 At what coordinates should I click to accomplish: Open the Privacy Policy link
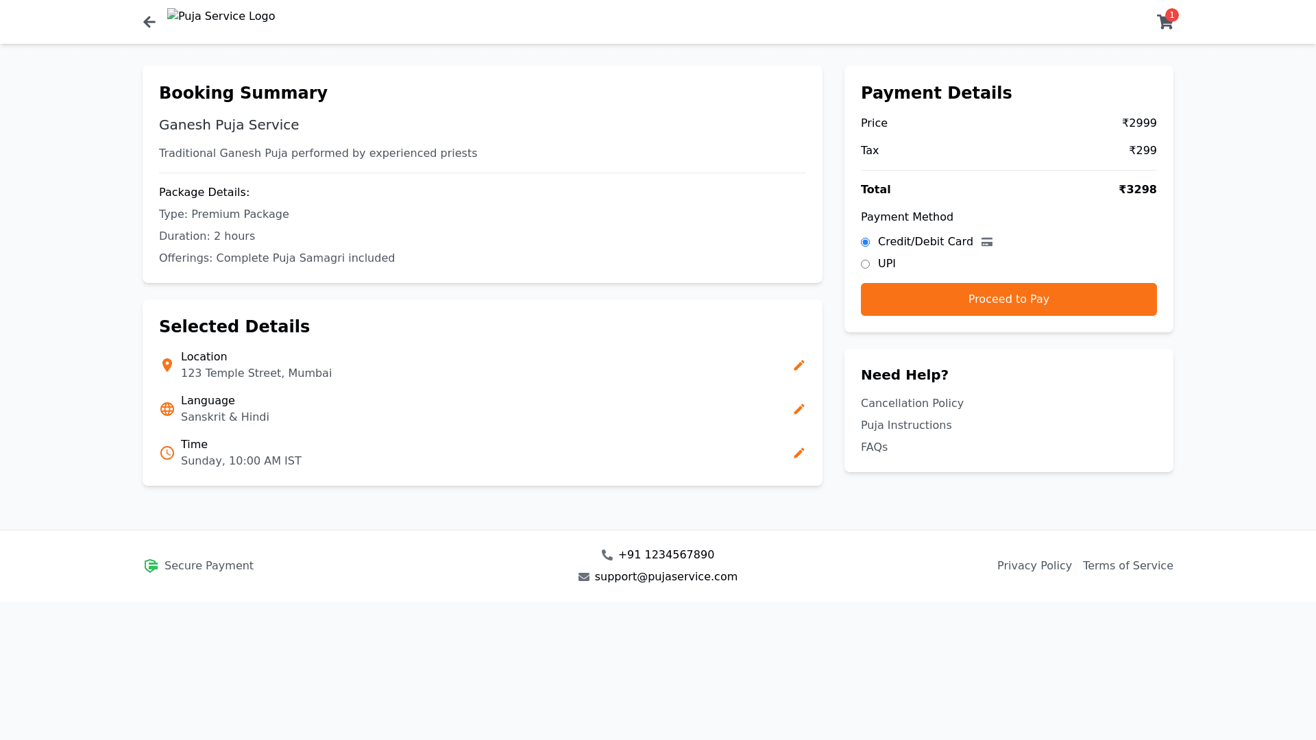click(x=1034, y=566)
